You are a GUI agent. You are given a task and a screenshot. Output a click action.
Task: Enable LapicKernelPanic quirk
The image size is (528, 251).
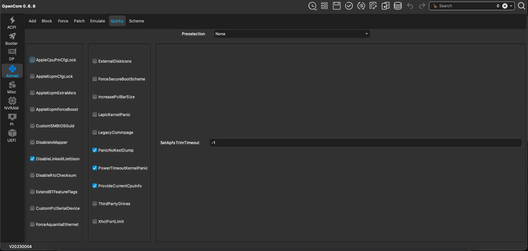[95, 115]
